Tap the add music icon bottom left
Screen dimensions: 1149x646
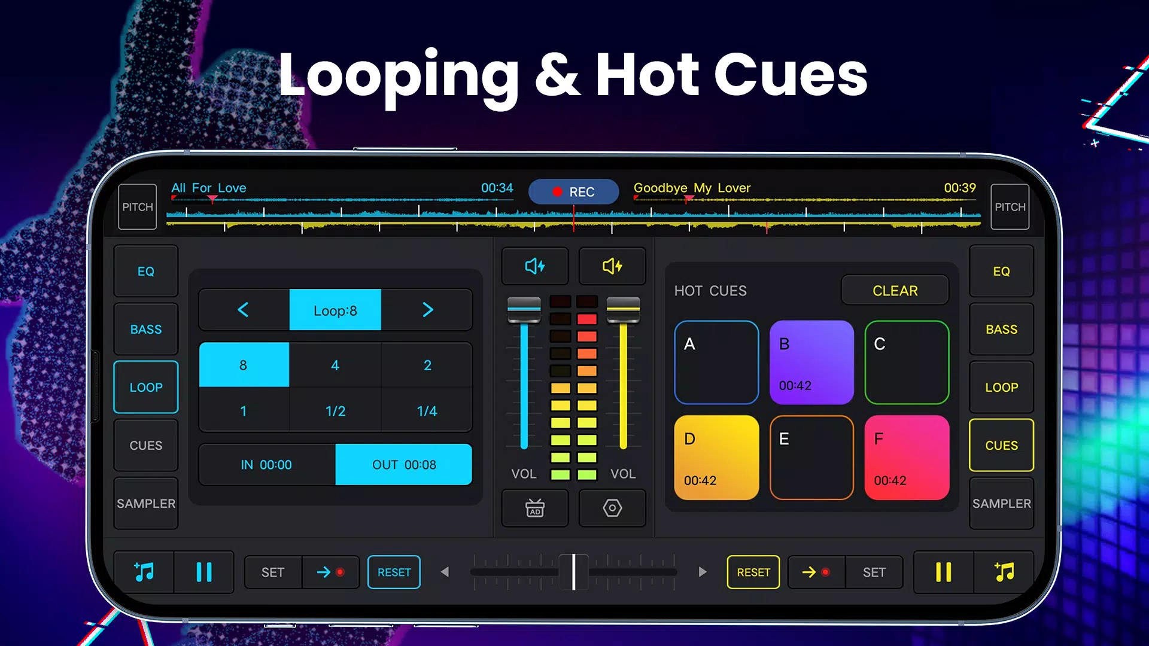coord(144,571)
